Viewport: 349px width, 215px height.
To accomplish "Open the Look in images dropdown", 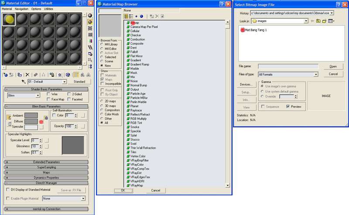I will coord(306,21).
